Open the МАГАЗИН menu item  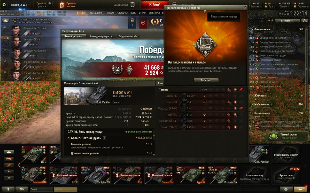pyautogui.click(x=95, y=13)
